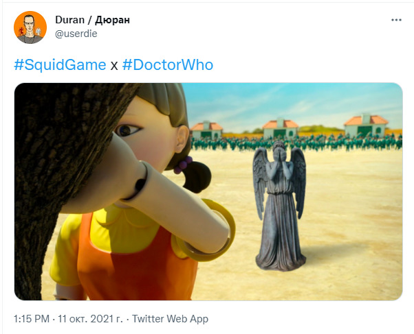Viewport: 414px width, 334px height.
Task: Click the 1:15 PM timestamp
Action: click(x=32, y=319)
